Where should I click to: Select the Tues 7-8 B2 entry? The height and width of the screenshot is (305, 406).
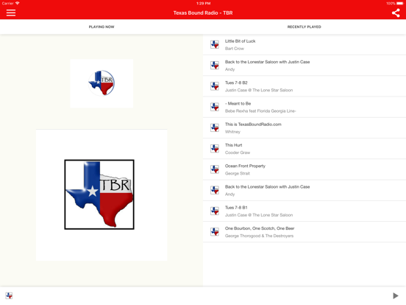click(x=304, y=86)
